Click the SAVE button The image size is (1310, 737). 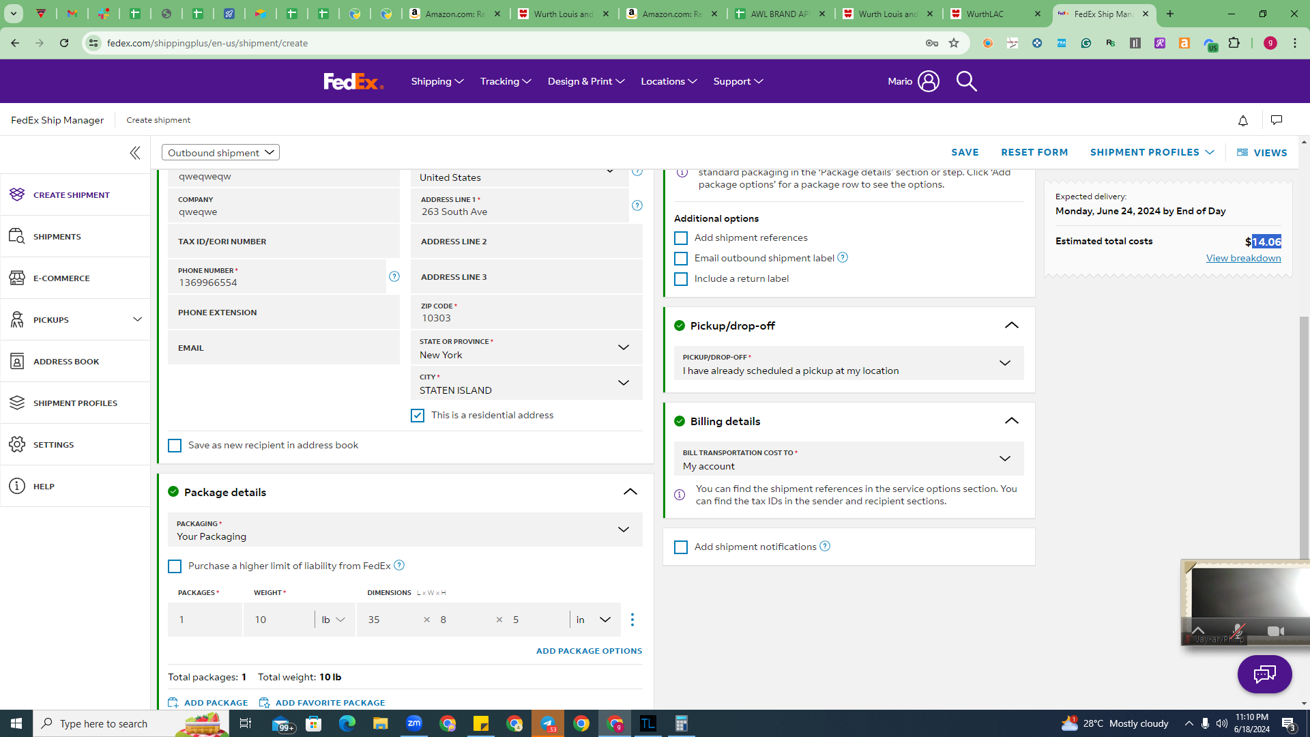[965, 152]
